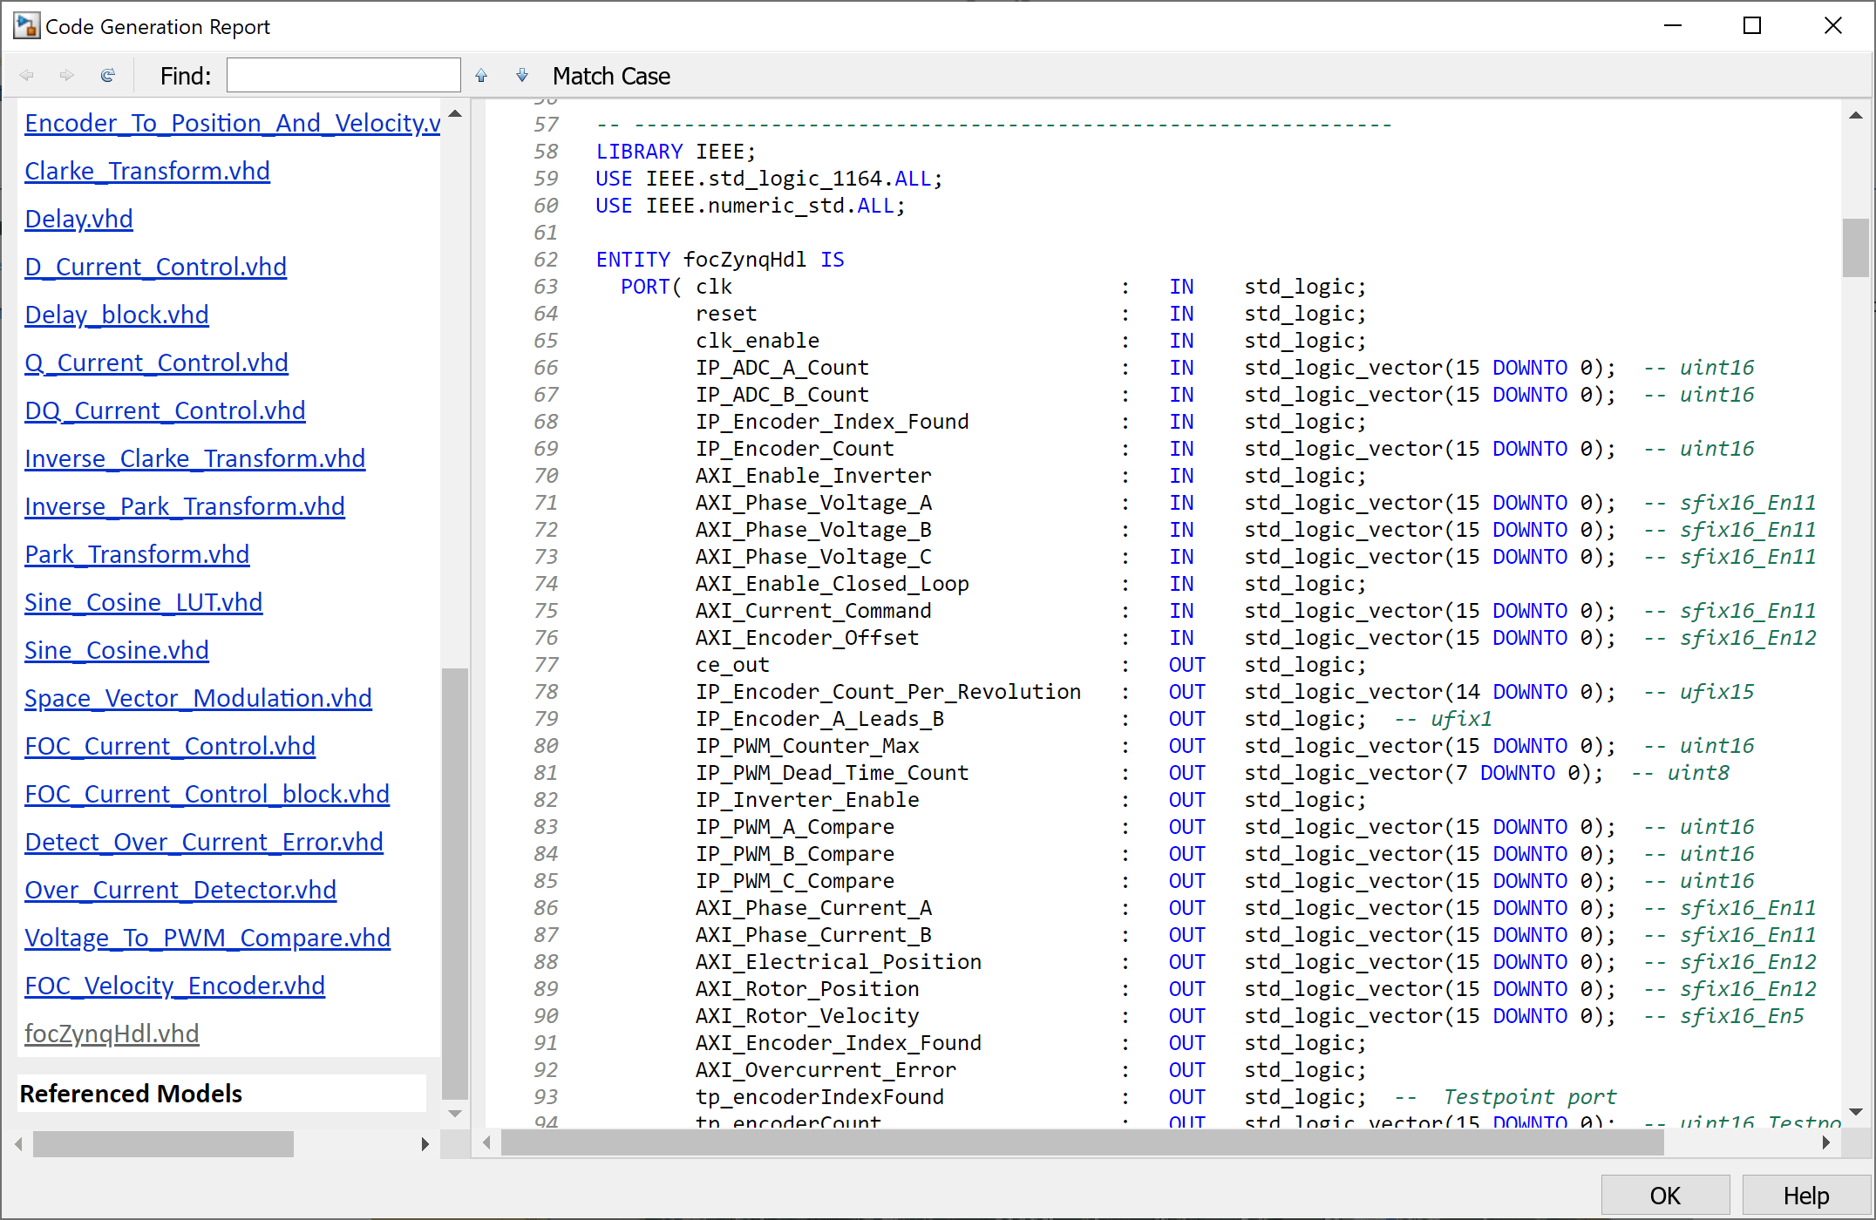
Task: Open Clarke_Transform.vhd file link
Action: 146,171
